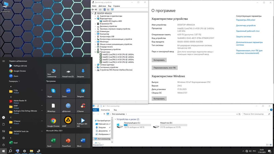Open the CCleaner tile
Screen dimensions: 274x154
(83, 106)
